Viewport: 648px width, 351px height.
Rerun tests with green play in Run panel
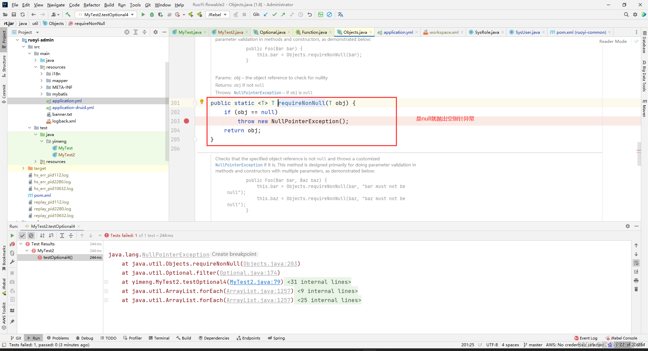(x=12, y=236)
